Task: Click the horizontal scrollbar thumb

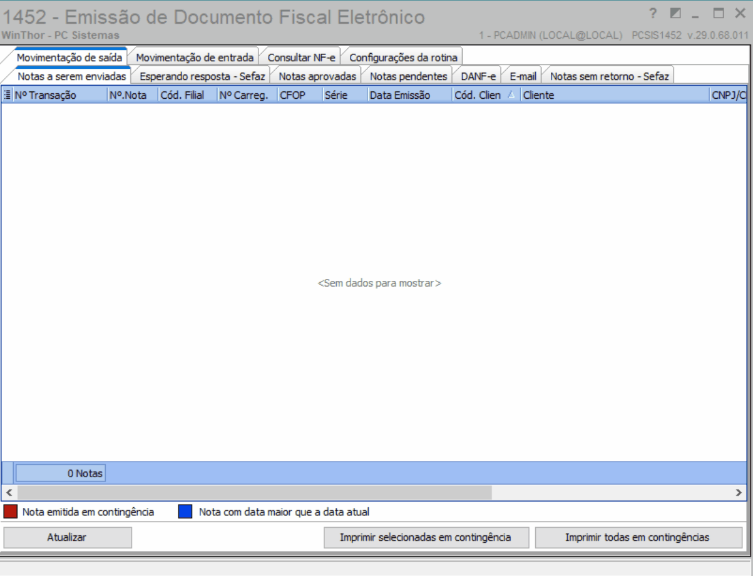Action: (x=254, y=492)
